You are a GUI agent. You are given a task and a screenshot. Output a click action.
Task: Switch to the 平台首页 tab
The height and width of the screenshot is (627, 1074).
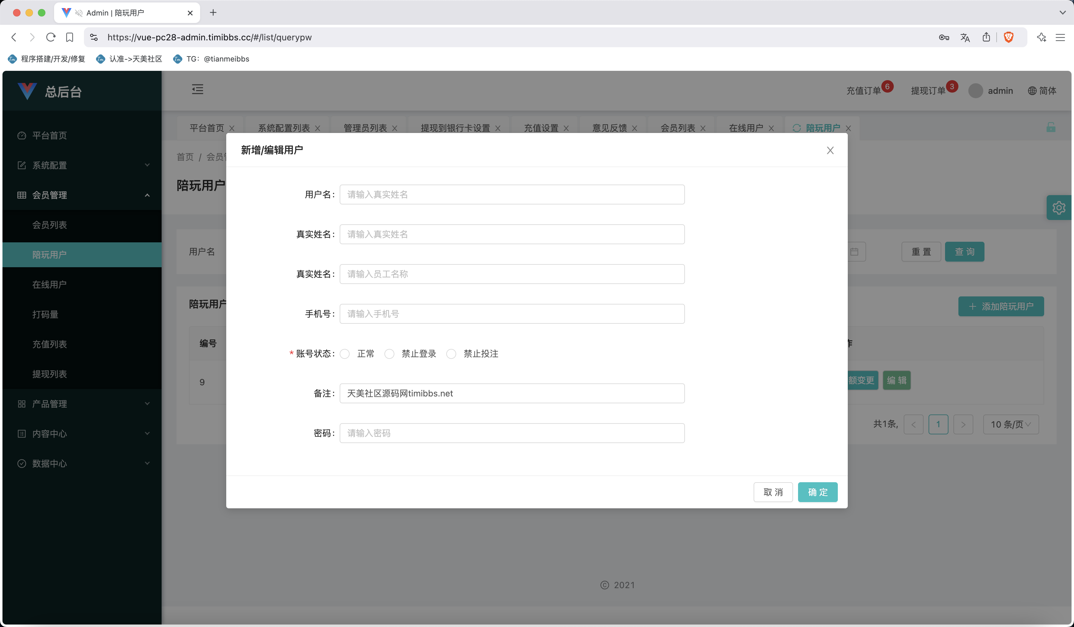click(207, 128)
